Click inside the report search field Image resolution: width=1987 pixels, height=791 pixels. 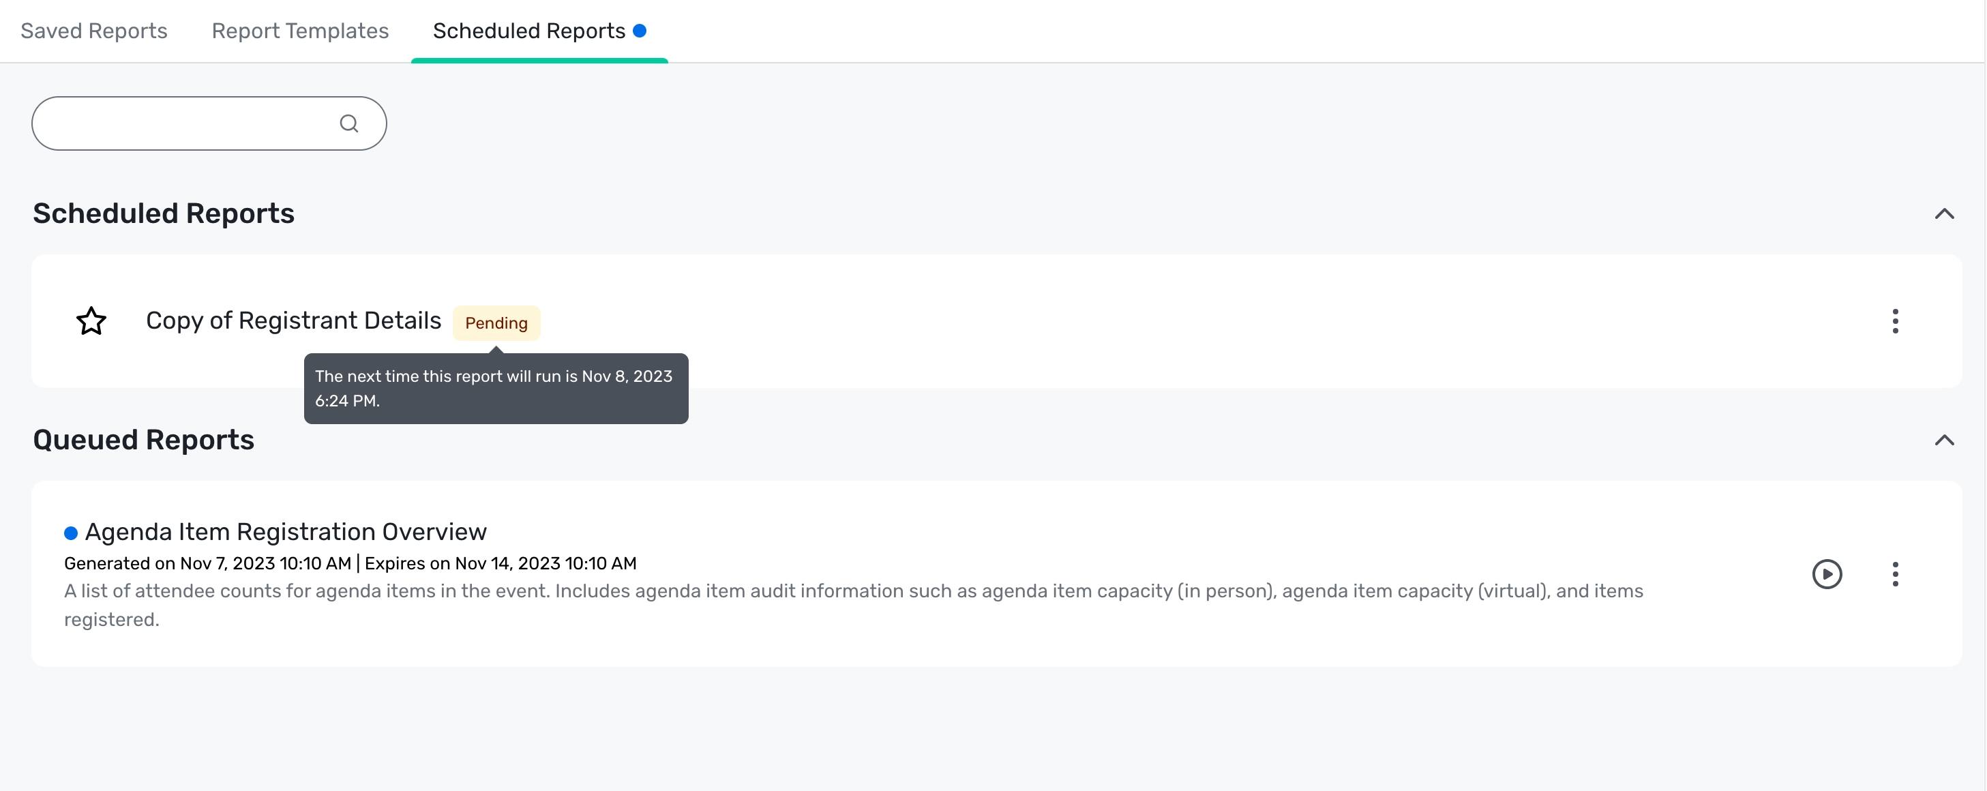208,123
